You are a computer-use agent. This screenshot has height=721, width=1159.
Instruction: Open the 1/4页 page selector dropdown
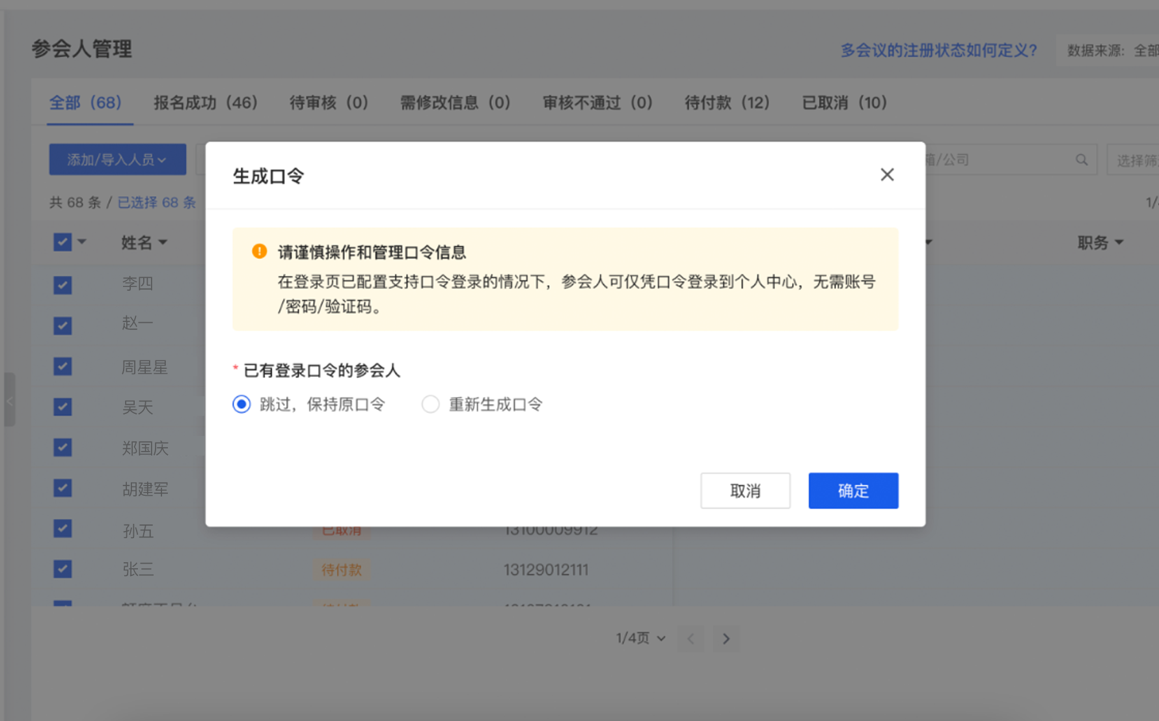pyautogui.click(x=641, y=638)
